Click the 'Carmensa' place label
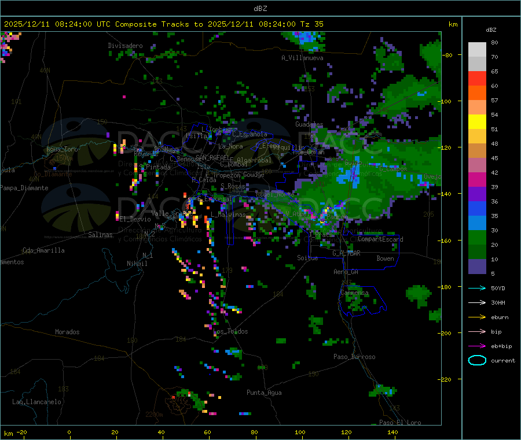 click(354, 293)
